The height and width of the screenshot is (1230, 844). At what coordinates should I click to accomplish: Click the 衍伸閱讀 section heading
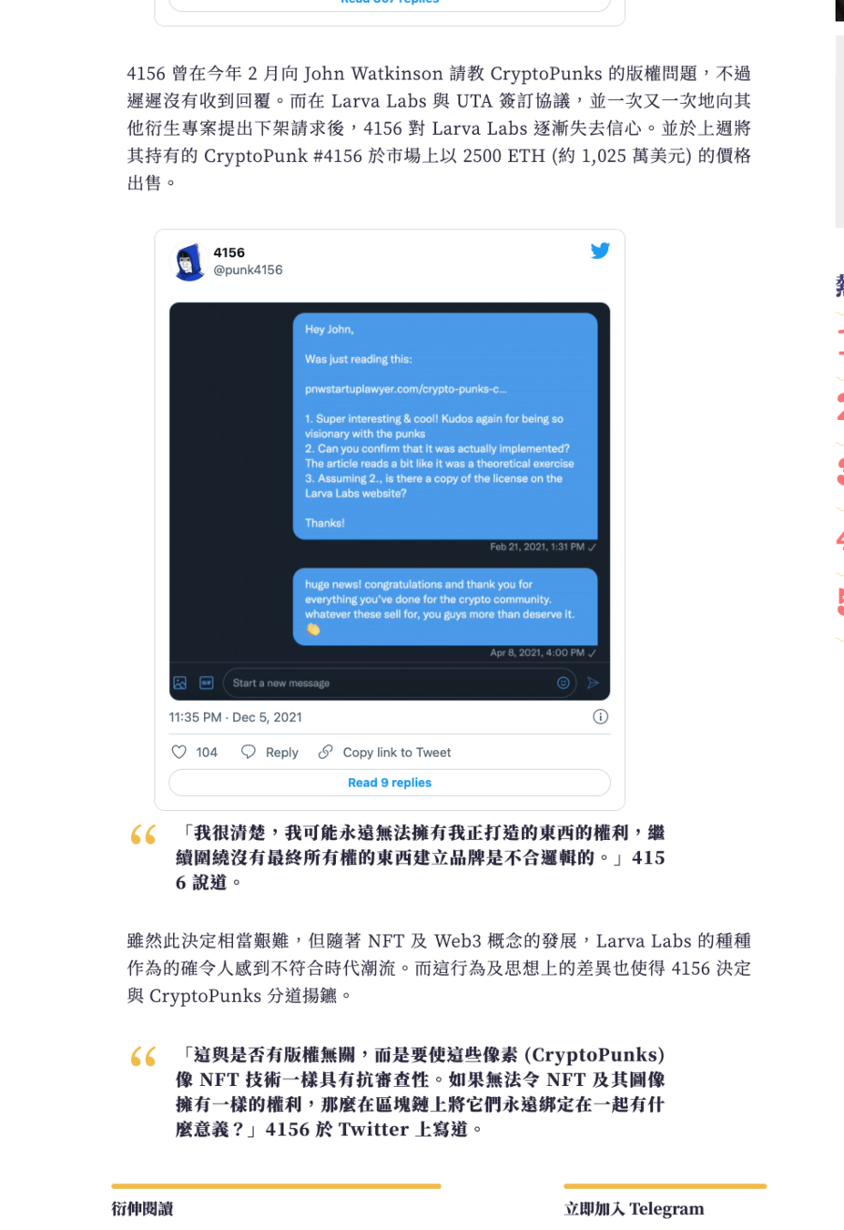coord(142,1209)
